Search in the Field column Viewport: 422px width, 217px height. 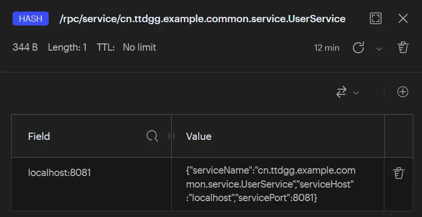click(152, 136)
